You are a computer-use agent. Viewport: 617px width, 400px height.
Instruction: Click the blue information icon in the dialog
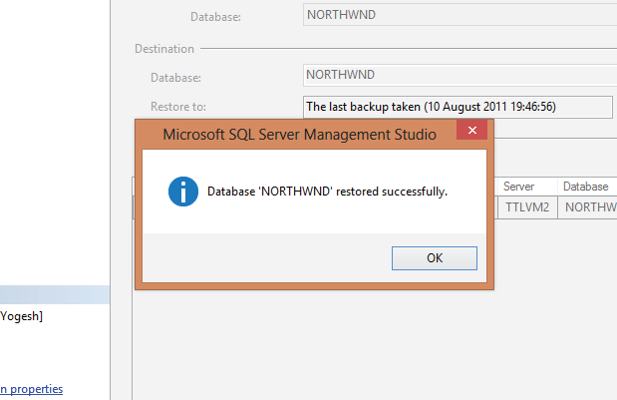[183, 192]
